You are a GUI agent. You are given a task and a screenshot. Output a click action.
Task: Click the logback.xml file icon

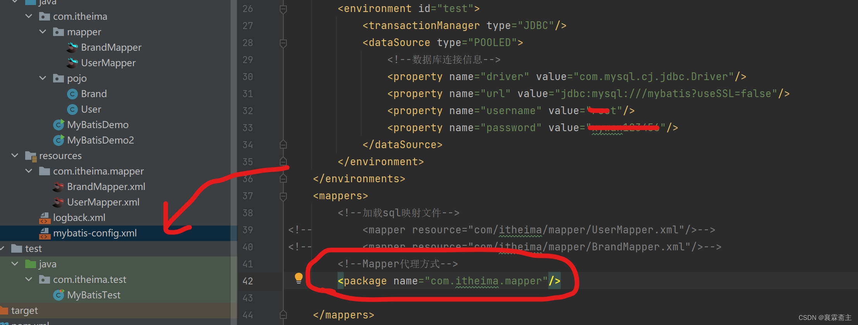[45, 218]
